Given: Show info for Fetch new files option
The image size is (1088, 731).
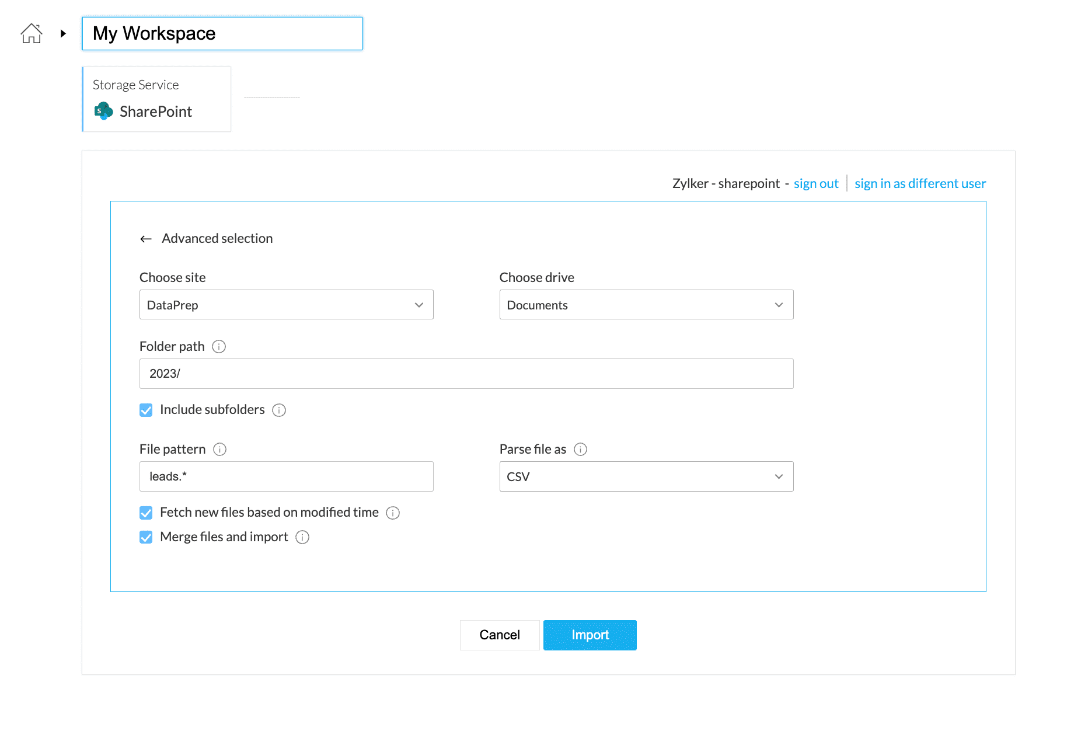Looking at the screenshot, I should (393, 513).
